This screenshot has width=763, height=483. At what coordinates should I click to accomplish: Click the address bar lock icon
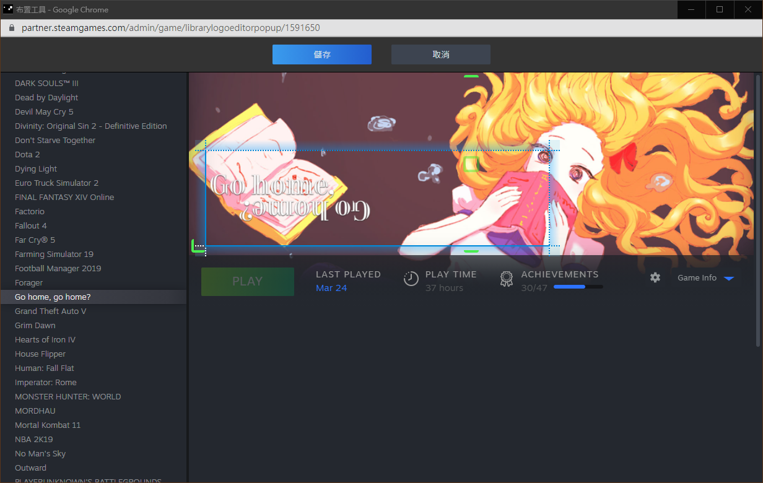(11, 28)
